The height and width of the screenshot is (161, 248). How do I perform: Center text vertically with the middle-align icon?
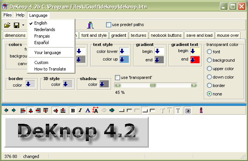point(55,110)
